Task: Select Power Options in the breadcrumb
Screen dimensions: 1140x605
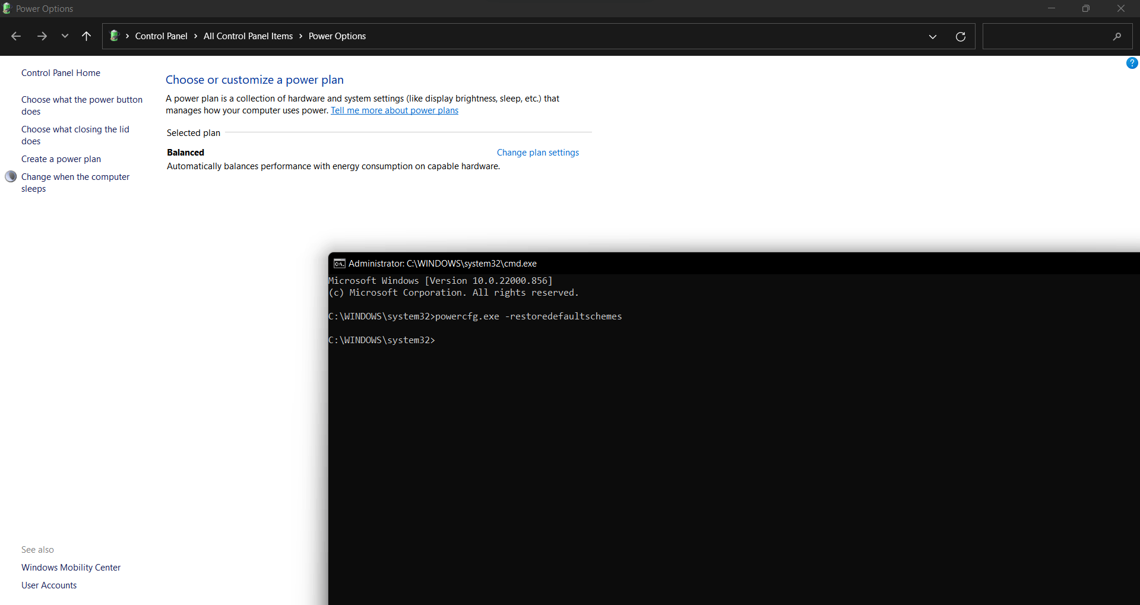Action: point(337,36)
